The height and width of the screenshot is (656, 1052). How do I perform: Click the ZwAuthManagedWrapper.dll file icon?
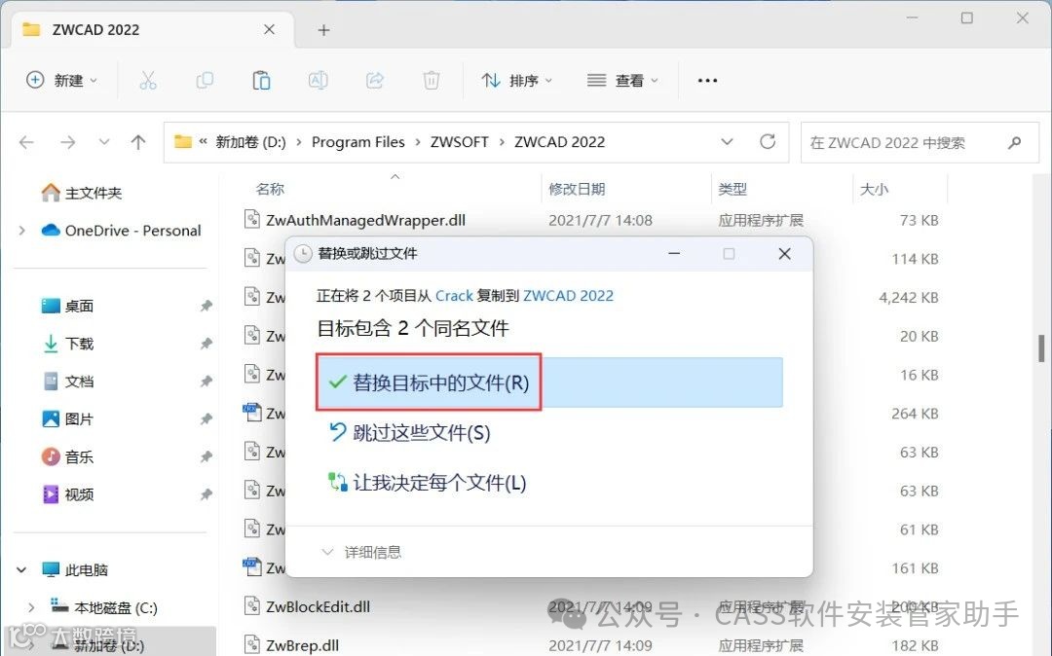click(251, 220)
